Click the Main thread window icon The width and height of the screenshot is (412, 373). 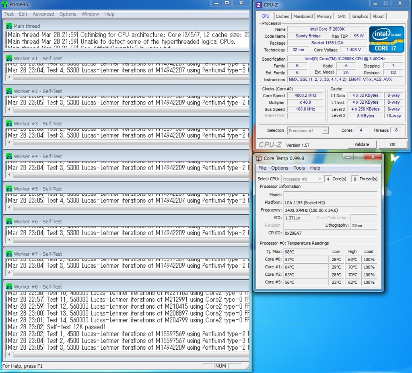pos(9,26)
